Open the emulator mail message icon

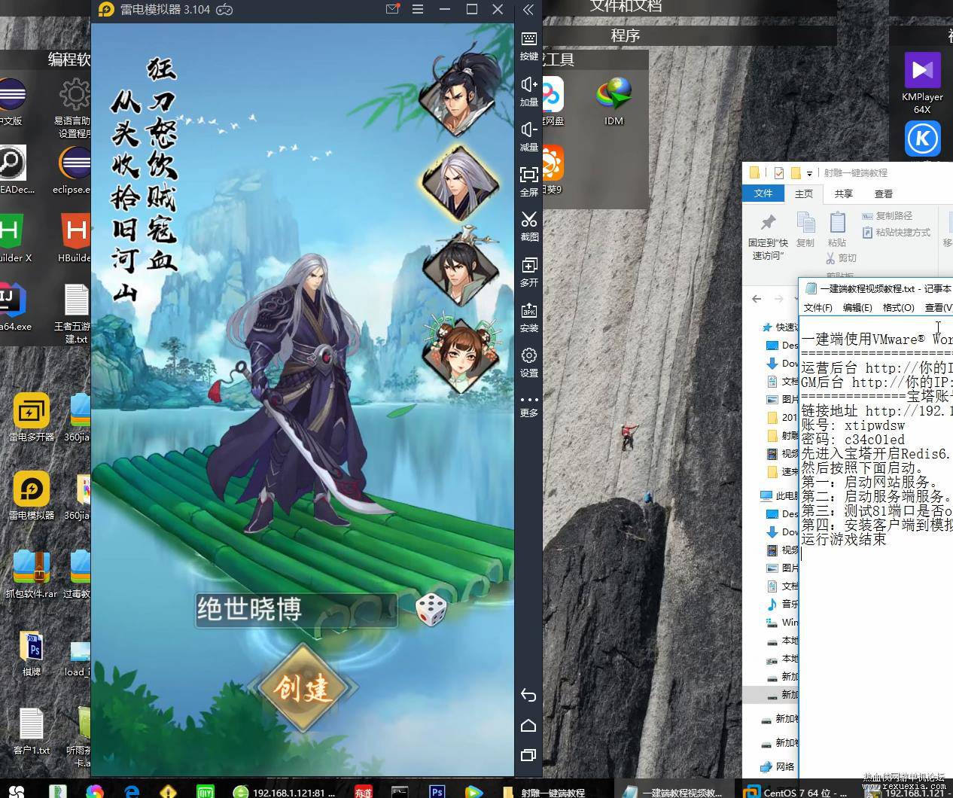coord(392,9)
